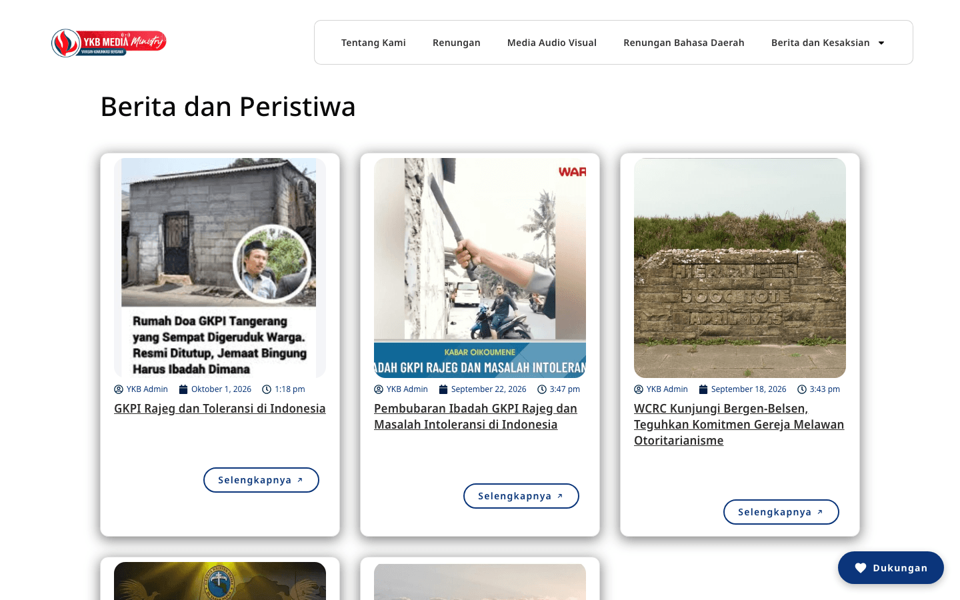960x600 pixels.
Task: Click the calendar icon beside Oktober 1, 2026
Action: coord(183,389)
